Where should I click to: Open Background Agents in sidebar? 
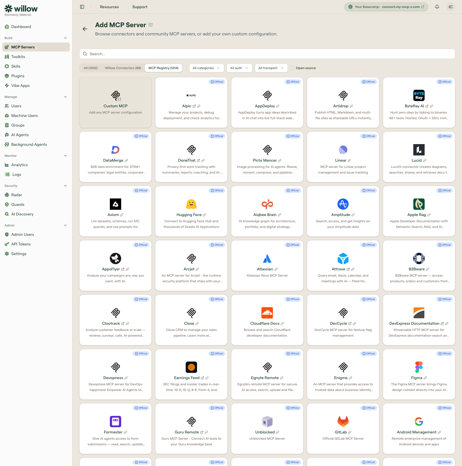(x=36, y=144)
